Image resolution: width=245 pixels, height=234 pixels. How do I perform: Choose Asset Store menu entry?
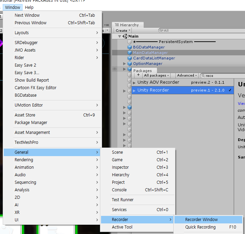pos(52,115)
